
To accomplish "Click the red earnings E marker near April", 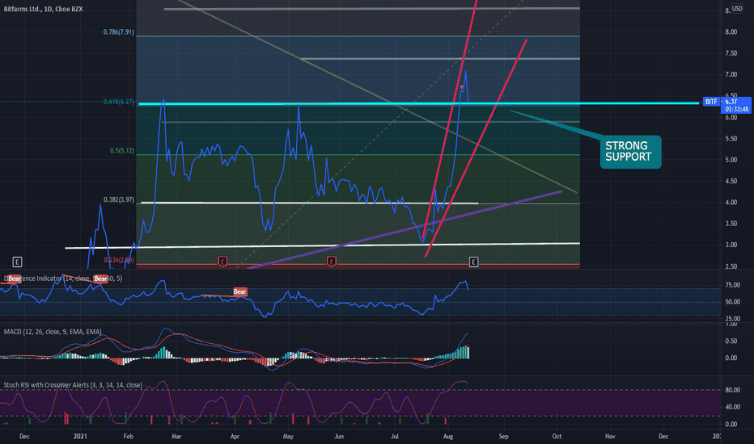I will tap(222, 262).
